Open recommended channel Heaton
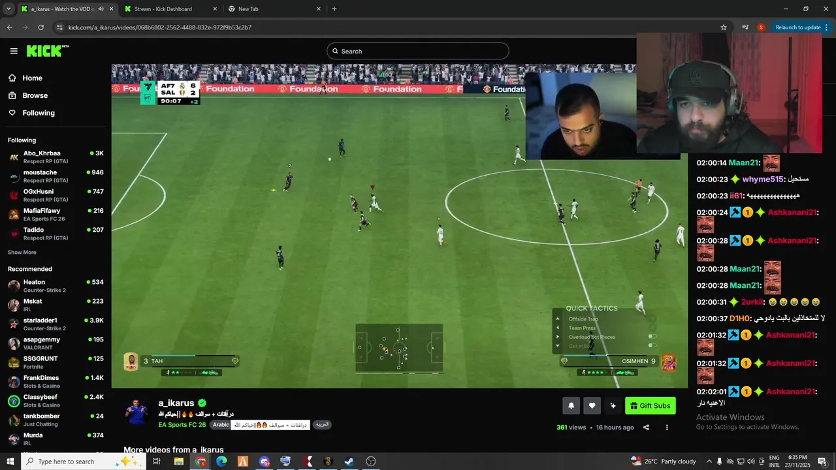 (x=56, y=285)
